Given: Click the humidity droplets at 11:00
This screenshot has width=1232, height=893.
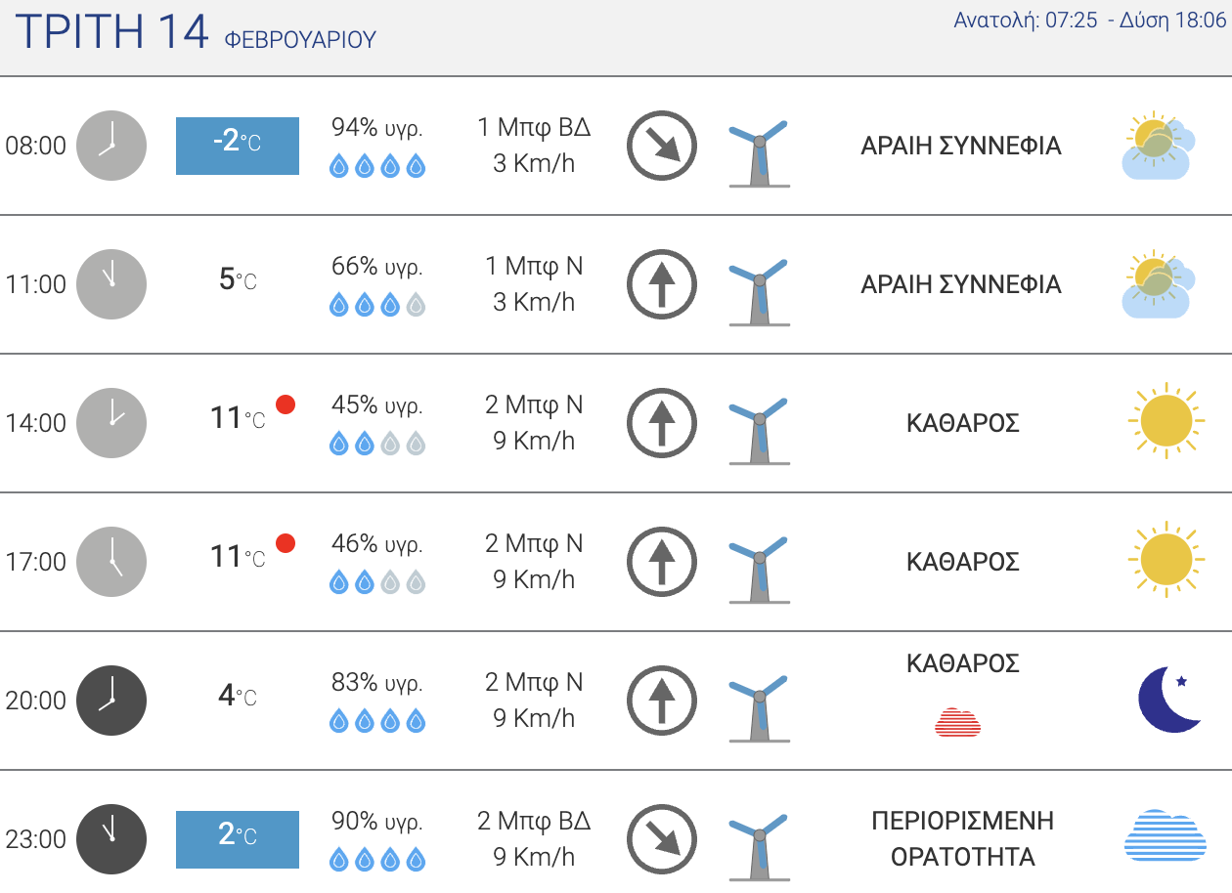Looking at the screenshot, I should tap(377, 305).
